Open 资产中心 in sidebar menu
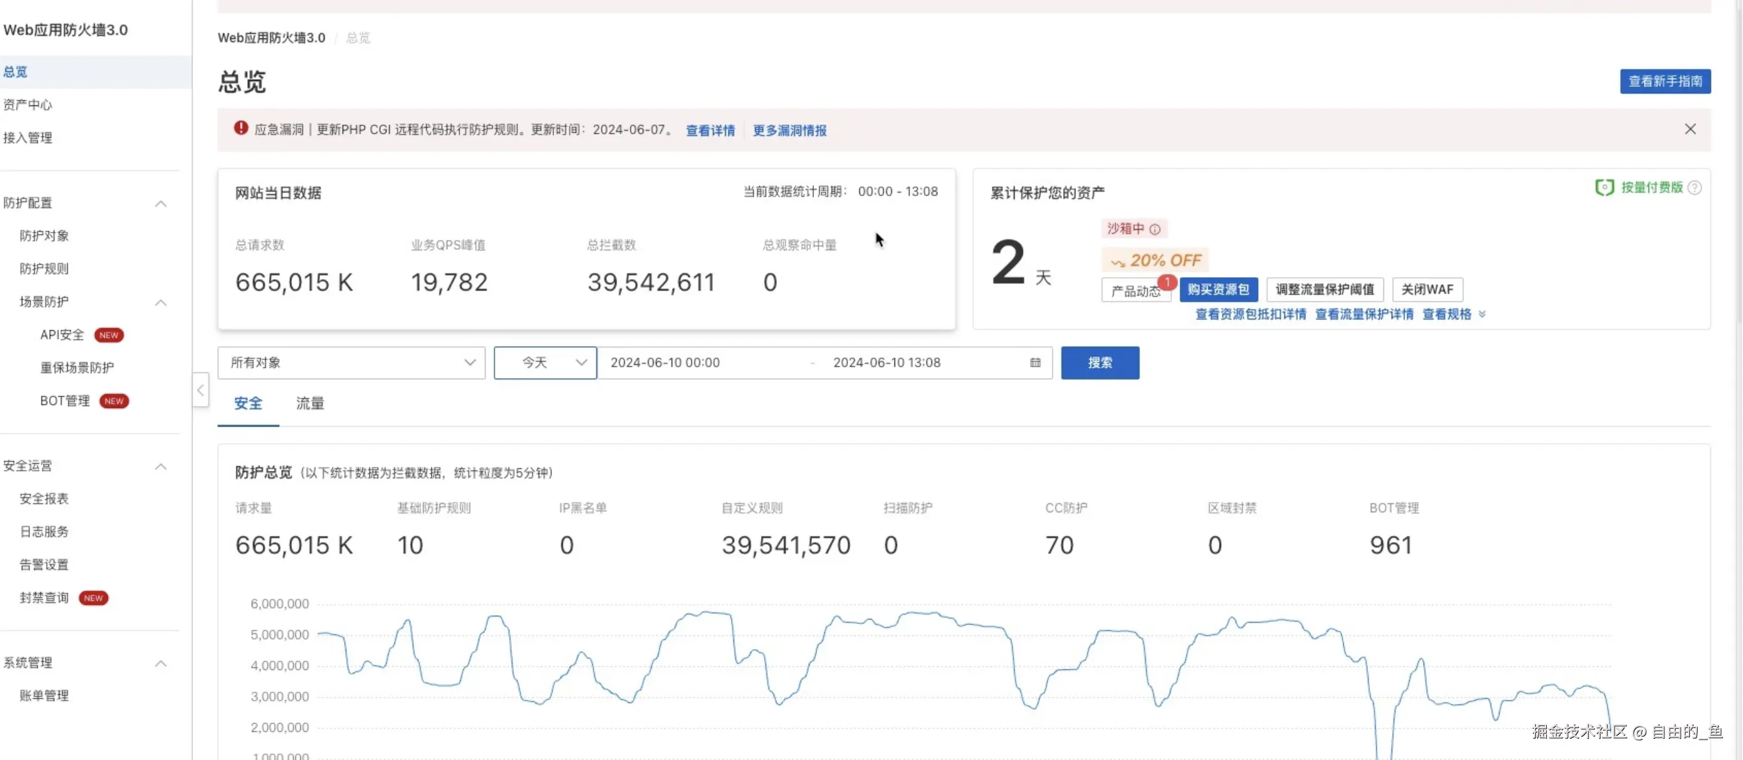This screenshot has width=1743, height=760. 27,105
